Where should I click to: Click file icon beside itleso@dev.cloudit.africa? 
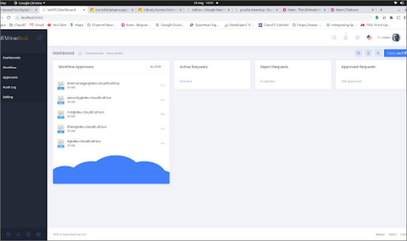[61, 129]
